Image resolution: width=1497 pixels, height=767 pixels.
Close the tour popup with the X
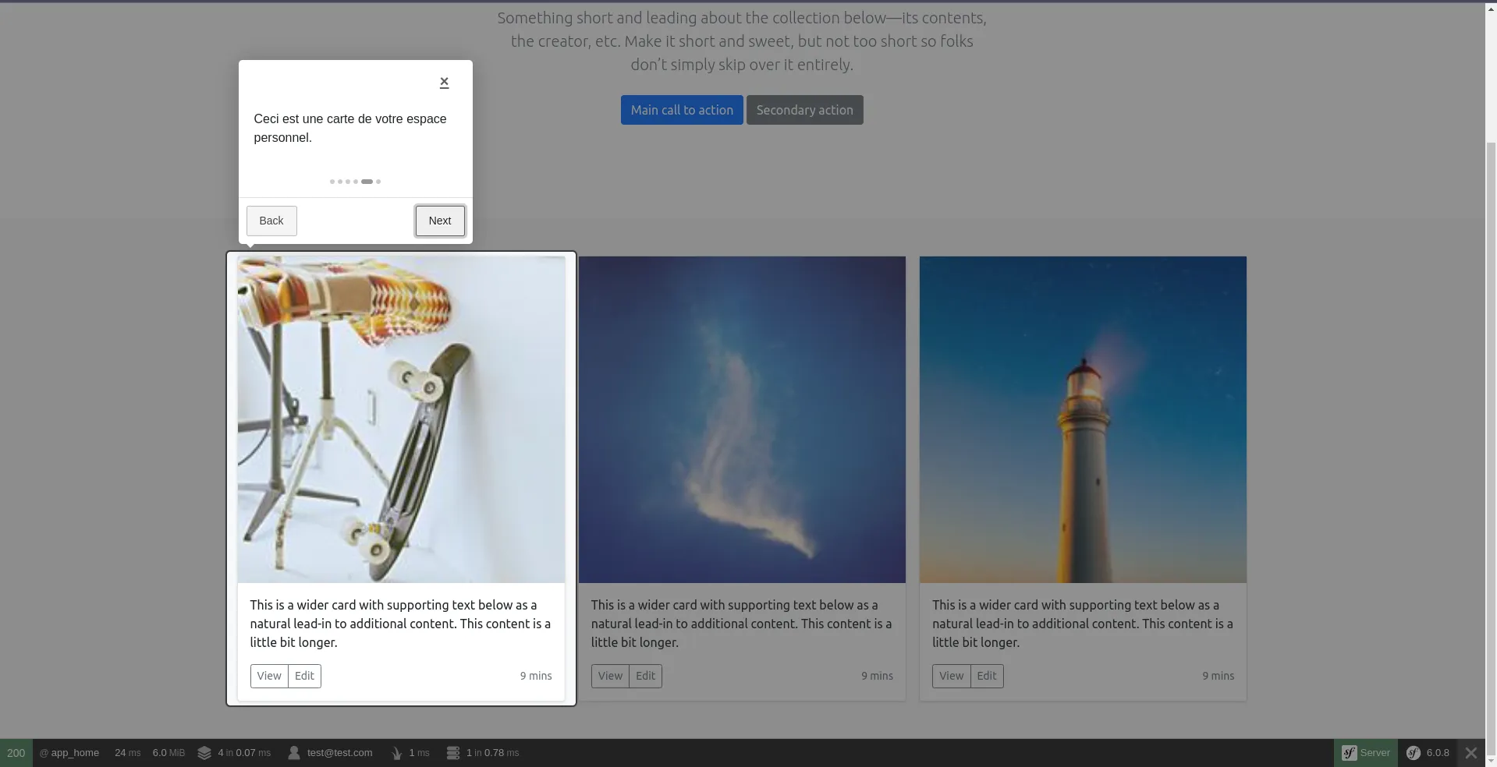point(444,82)
